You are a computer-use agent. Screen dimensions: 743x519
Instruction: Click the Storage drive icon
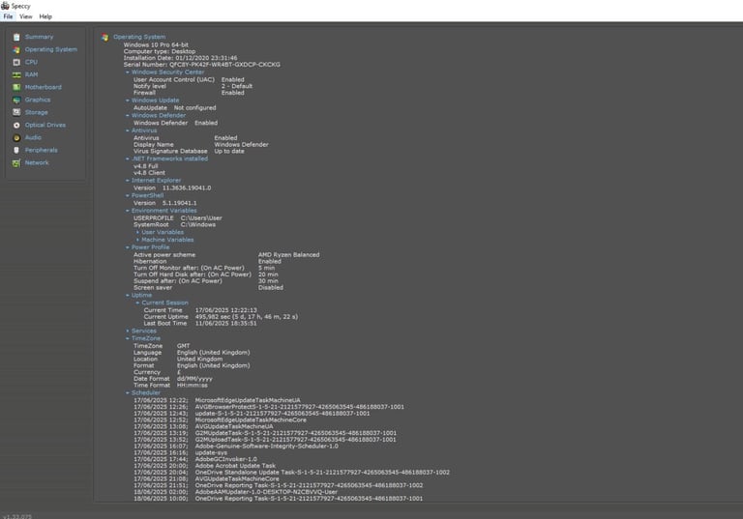16,112
